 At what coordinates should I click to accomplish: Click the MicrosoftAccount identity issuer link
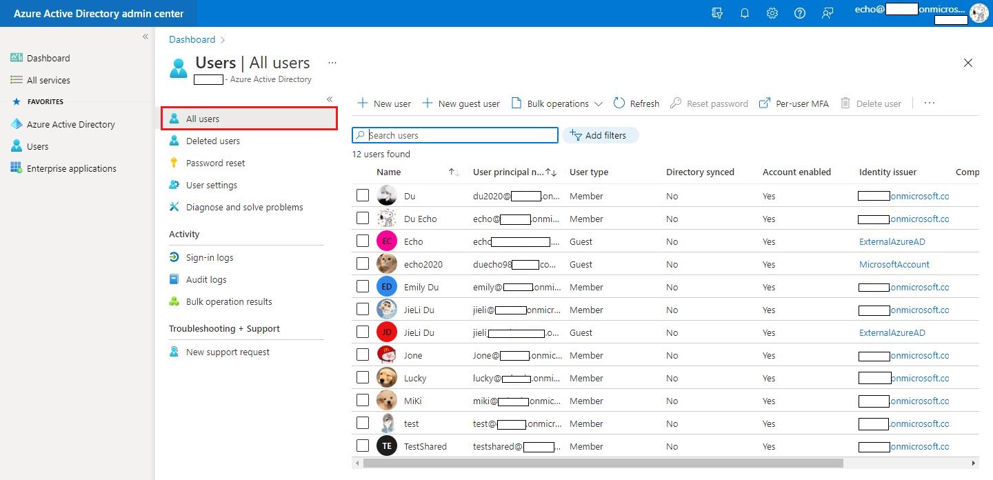(x=894, y=264)
